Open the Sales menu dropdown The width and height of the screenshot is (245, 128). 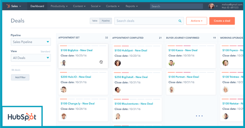[x=16, y=6]
